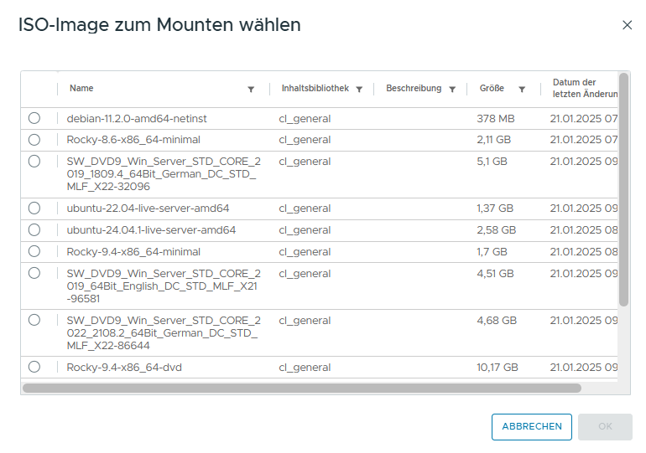Click the 4,51 GB size cell
646x453 pixels.
click(x=495, y=274)
